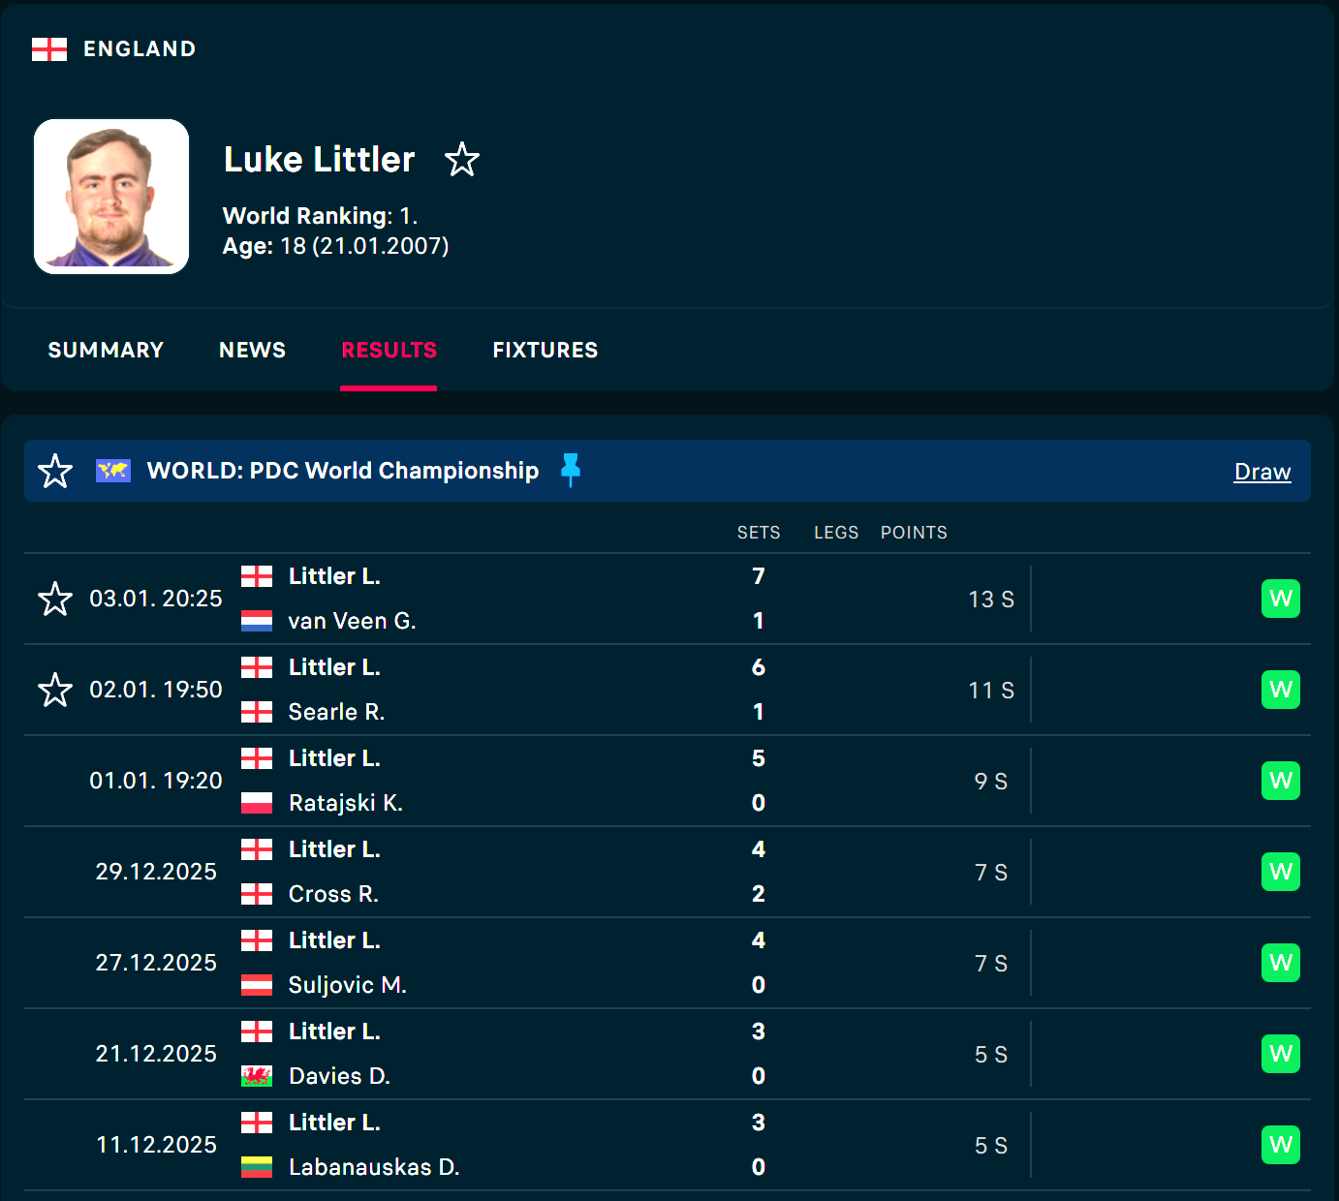The height and width of the screenshot is (1201, 1339).
Task: Click the 03.01. 20:25 match time
Action: 156,599
